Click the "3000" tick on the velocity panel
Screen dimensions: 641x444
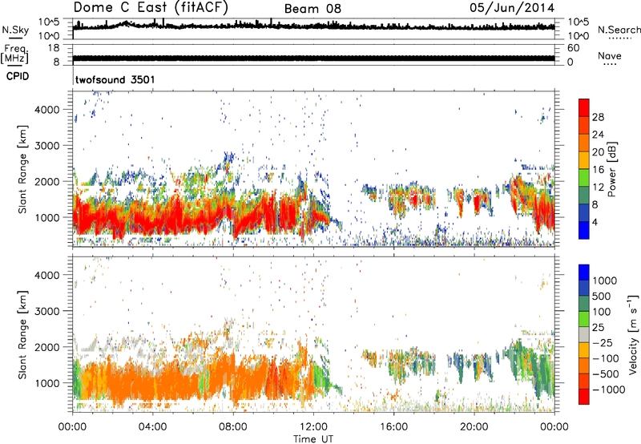pyautogui.click(x=46, y=311)
